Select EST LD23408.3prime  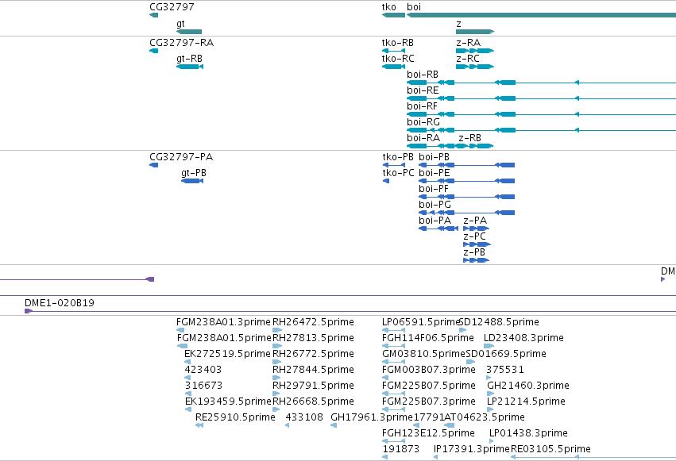point(489,346)
